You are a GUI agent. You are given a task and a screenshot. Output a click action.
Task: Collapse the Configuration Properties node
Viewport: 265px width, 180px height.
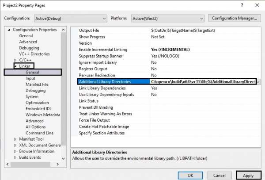point(9,30)
